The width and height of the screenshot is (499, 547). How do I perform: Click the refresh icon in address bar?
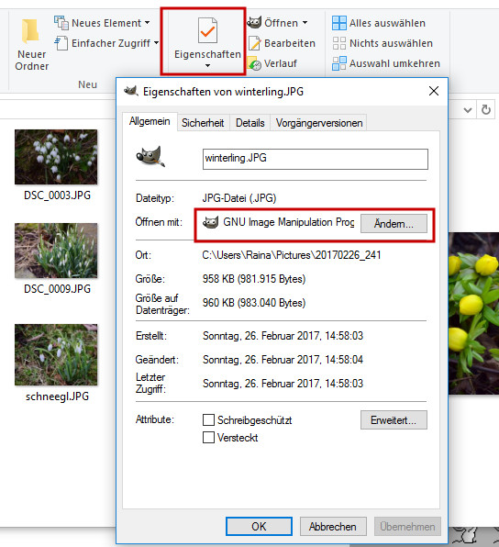coord(486,109)
